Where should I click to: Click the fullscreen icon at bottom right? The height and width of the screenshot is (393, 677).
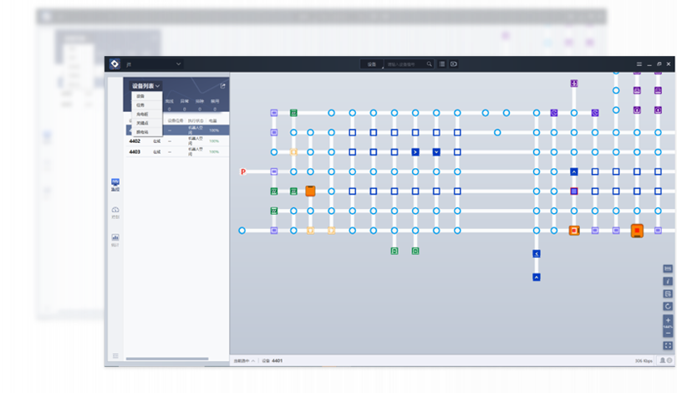(x=668, y=345)
